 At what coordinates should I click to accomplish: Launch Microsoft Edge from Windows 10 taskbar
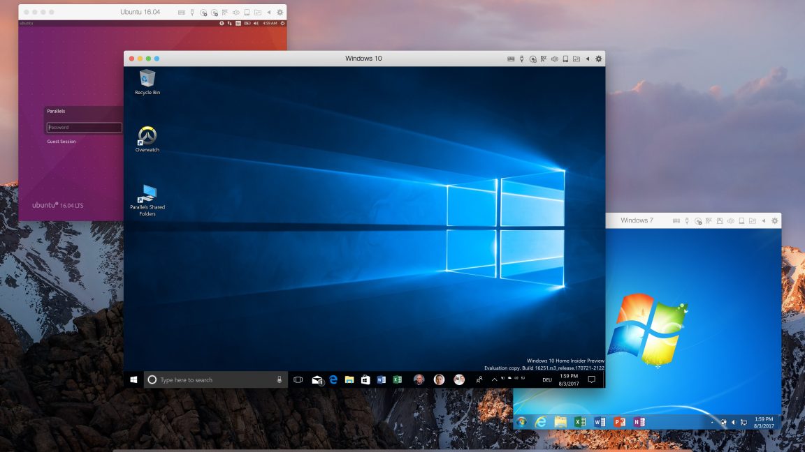[333, 379]
